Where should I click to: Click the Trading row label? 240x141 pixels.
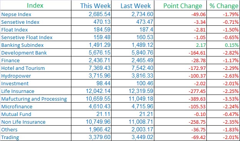coord(10,137)
